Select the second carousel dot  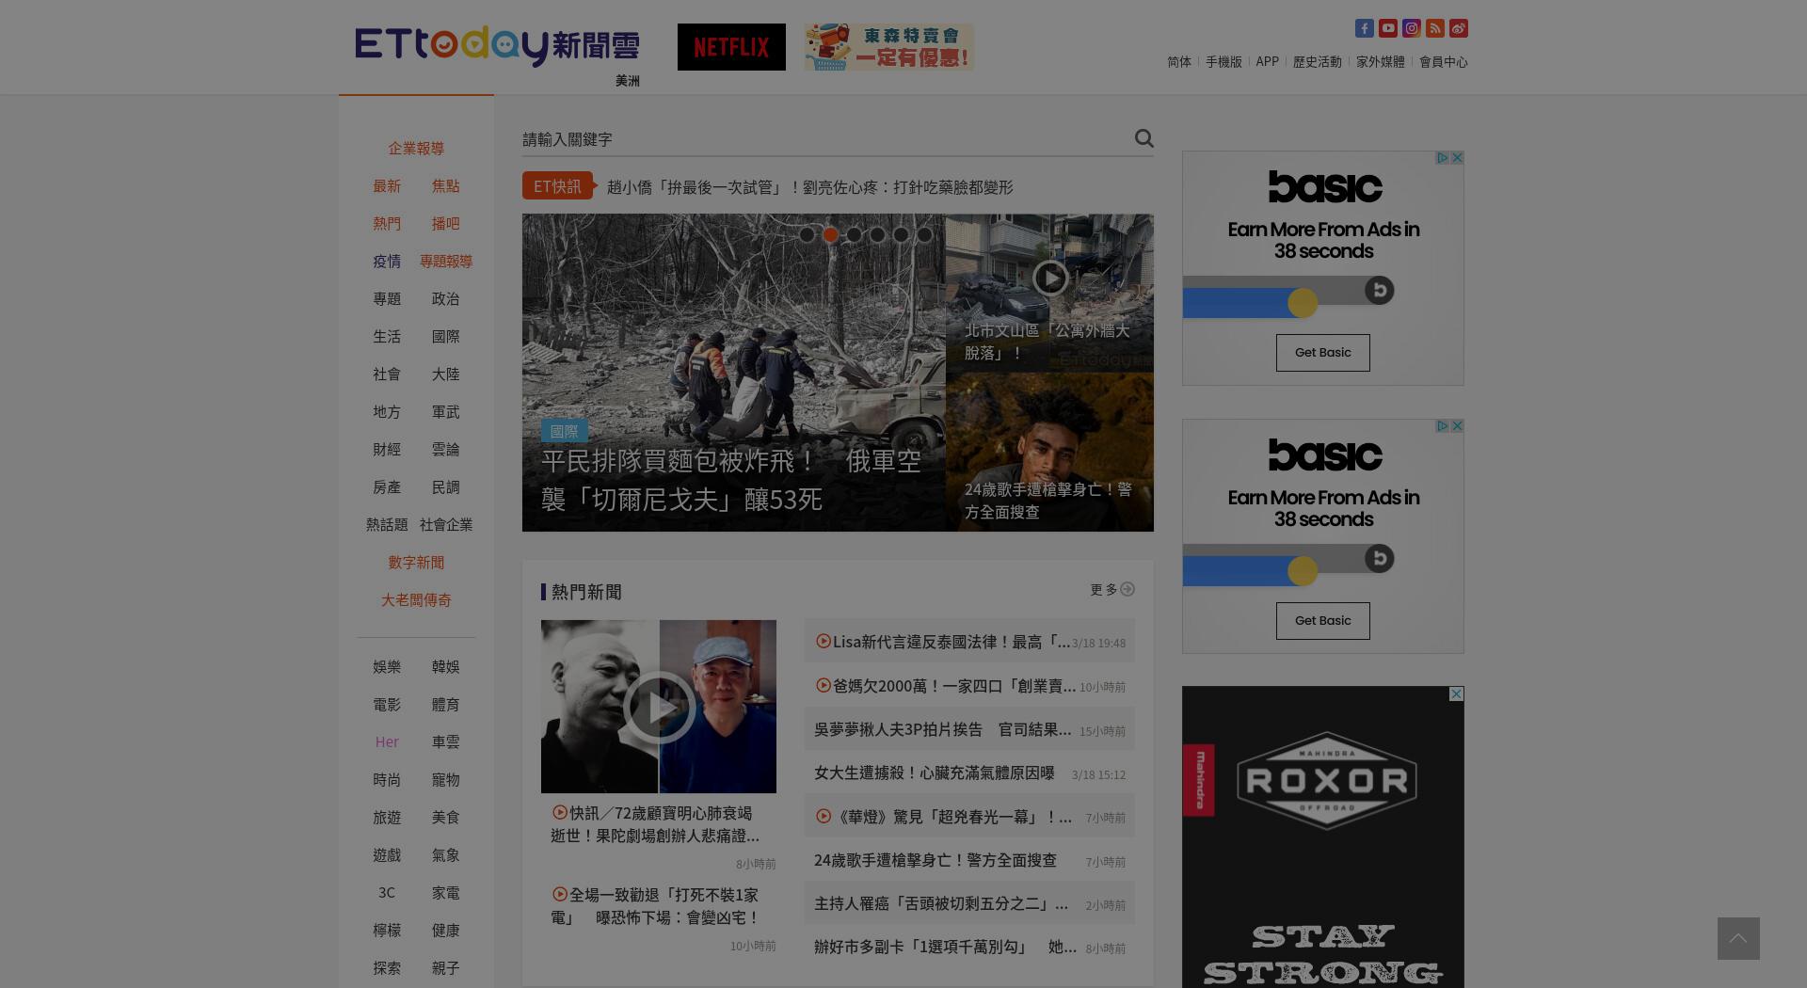click(830, 234)
